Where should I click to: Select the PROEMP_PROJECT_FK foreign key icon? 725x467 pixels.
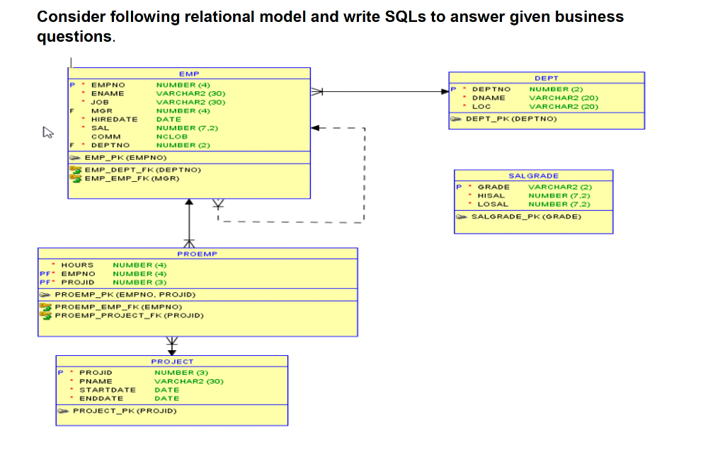coord(47,316)
